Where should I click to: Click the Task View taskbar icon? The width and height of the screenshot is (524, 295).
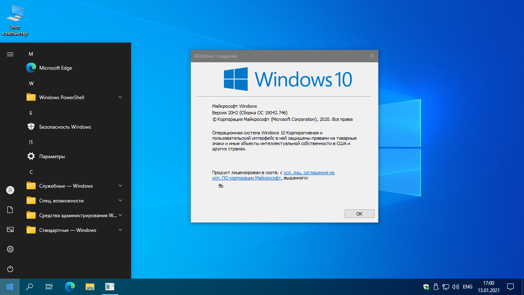(49, 287)
